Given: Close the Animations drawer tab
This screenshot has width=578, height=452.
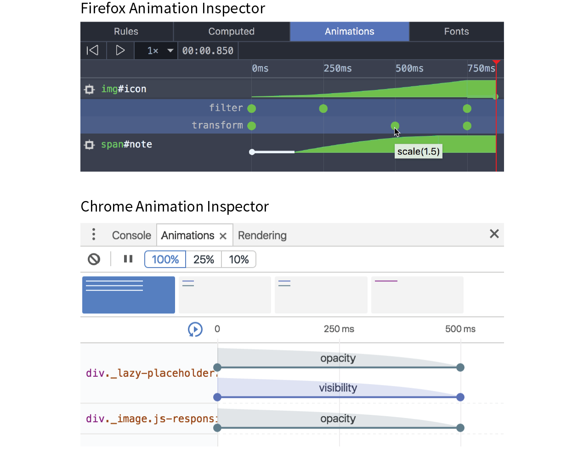Looking at the screenshot, I should click(x=223, y=236).
